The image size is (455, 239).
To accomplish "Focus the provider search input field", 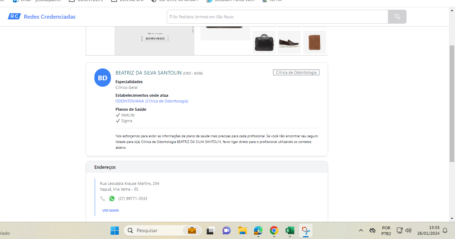I will (277, 17).
